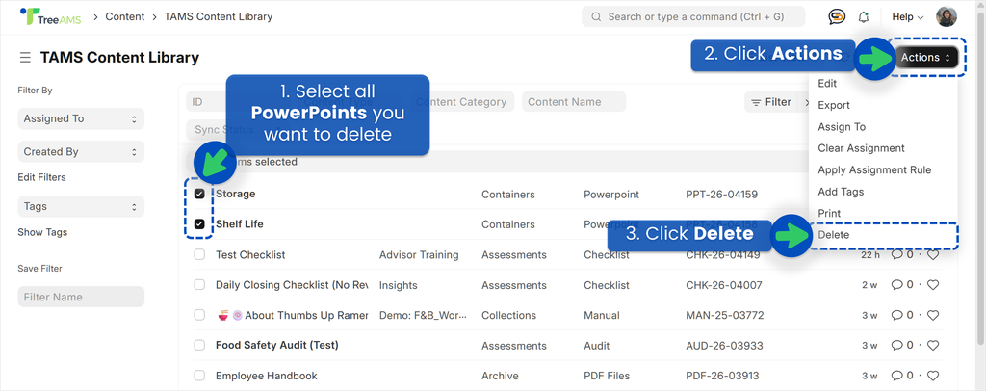986x391 pixels.
Task: Click the Filter button
Action: point(770,102)
